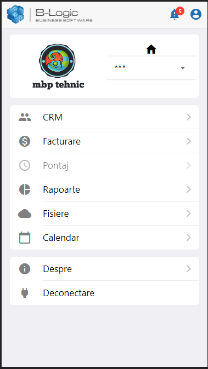The width and height of the screenshot is (208, 369).
Task: Click the Despre info icon
Action: 25,269
